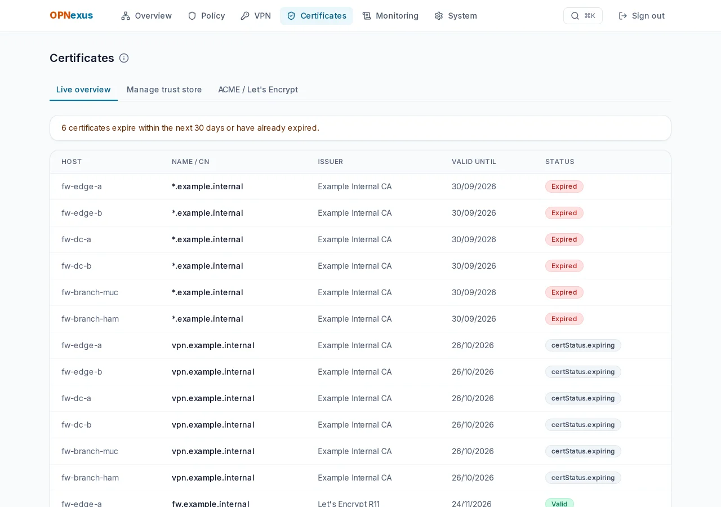Select fw-dc-a host in wildcard certificate row
Screen dimensions: 721x507
[76, 239]
